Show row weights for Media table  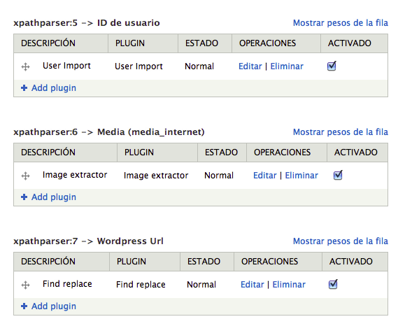[341, 132]
